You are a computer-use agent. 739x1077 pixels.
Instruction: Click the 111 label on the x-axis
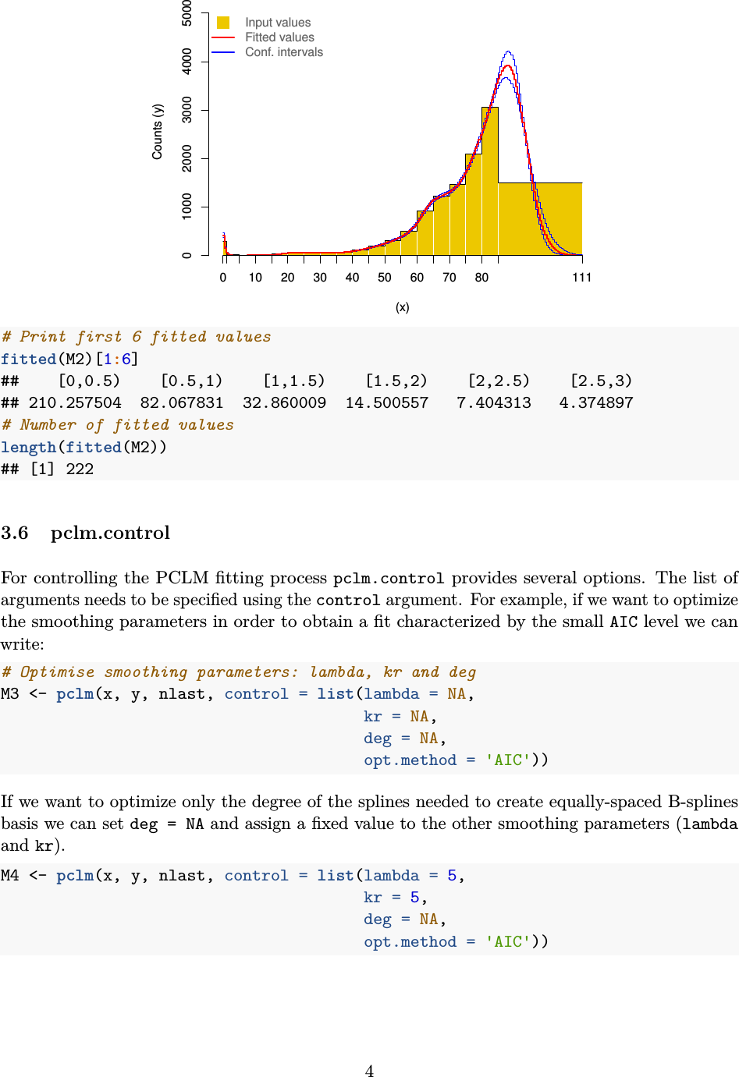point(581,278)
